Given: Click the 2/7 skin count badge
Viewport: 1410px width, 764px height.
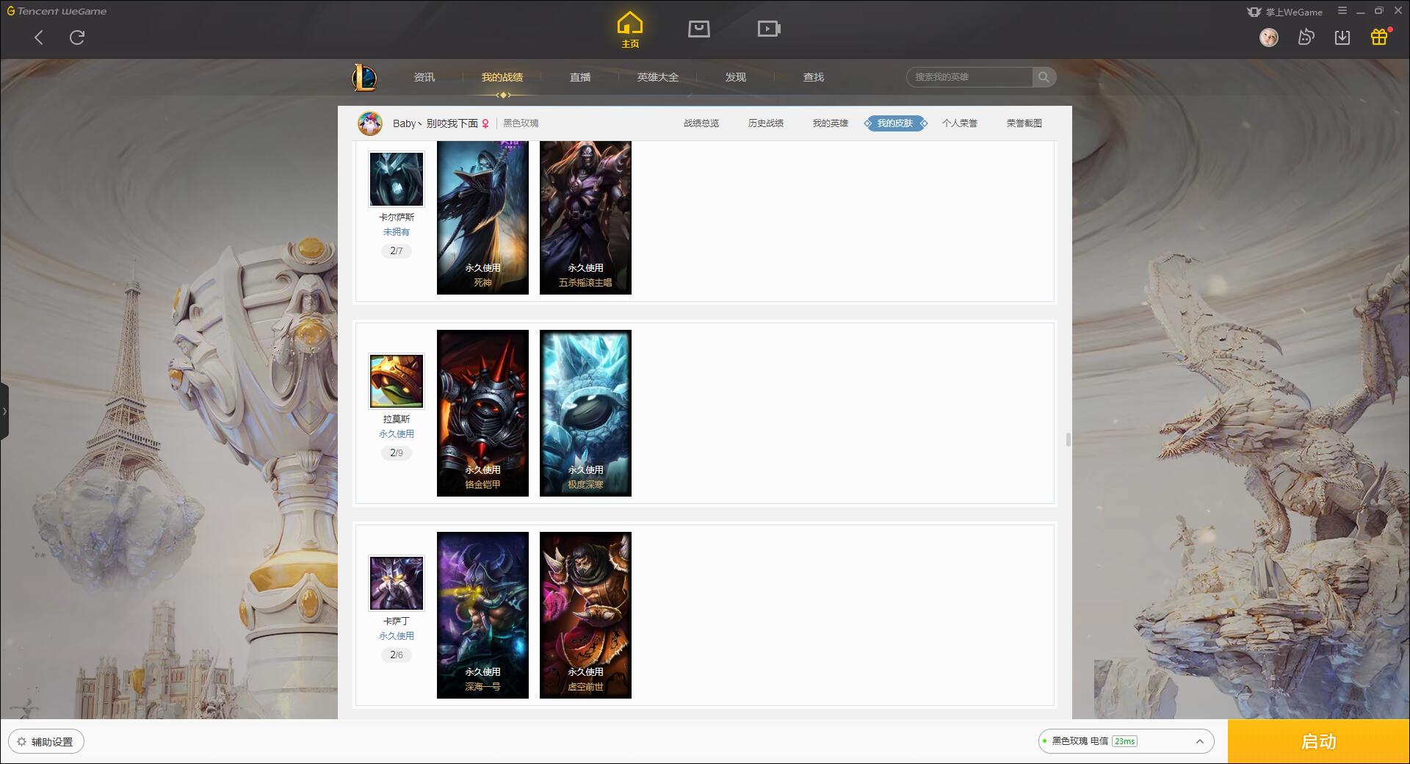Looking at the screenshot, I should 397,251.
